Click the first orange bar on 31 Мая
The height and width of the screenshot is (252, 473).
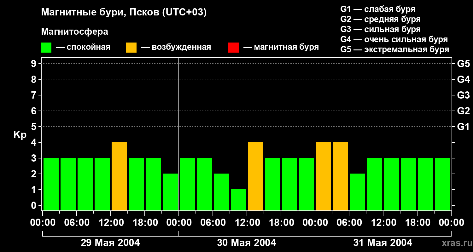[x=324, y=176]
